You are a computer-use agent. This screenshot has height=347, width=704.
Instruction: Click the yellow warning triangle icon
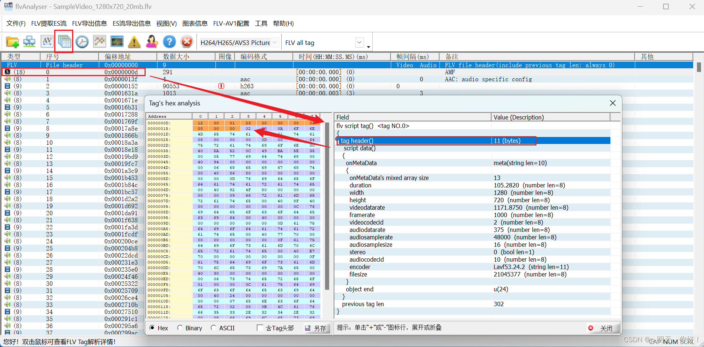click(134, 42)
